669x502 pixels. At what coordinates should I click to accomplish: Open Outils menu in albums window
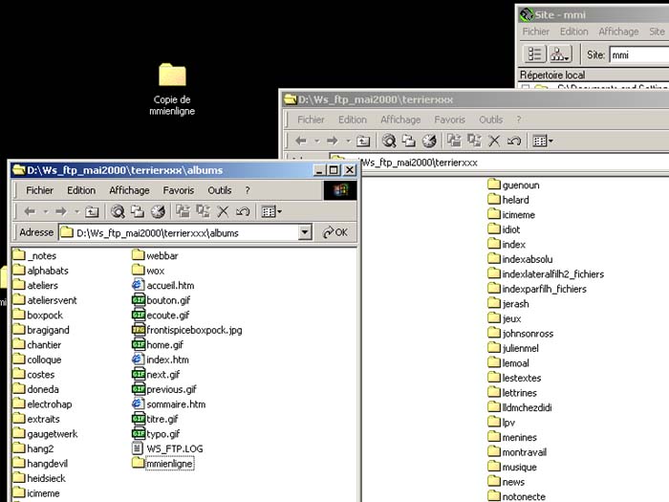tap(220, 190)
